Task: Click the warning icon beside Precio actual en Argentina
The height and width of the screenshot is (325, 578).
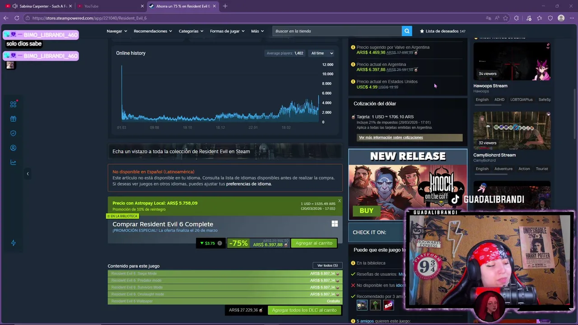Action: (353, 65)
